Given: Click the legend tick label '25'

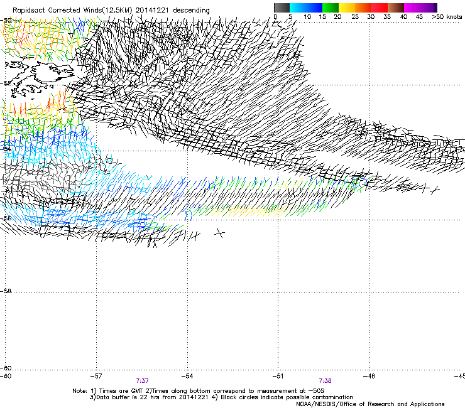Looking at the screenshot, I should pos(355,17).
